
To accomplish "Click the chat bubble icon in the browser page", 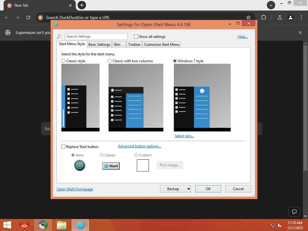I will pos(294,212).
